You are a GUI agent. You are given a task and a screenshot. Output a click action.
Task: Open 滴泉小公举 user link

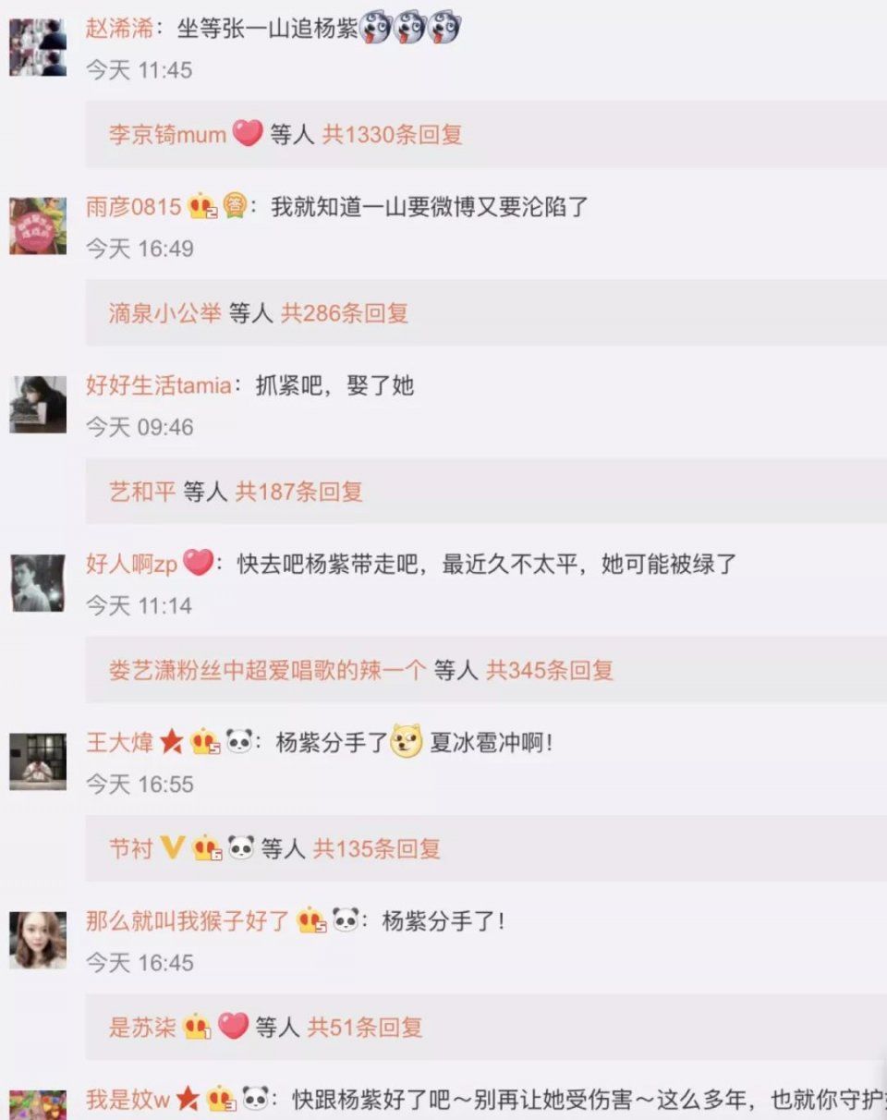pyautogui.click(x=164, y=312)
